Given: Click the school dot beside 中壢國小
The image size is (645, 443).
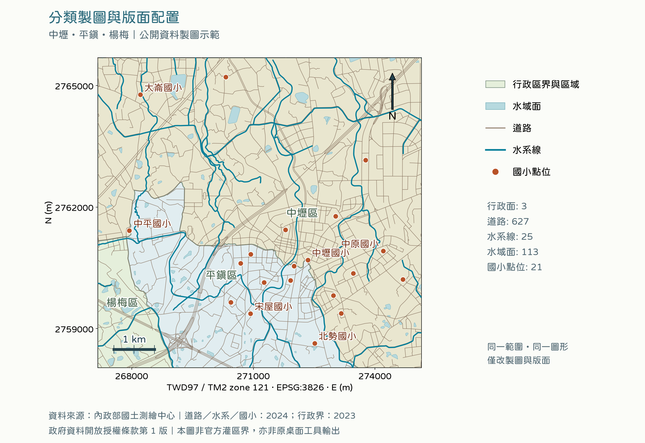Looking at the screenshot, I should pyautogui.click(x=308, y=260).
